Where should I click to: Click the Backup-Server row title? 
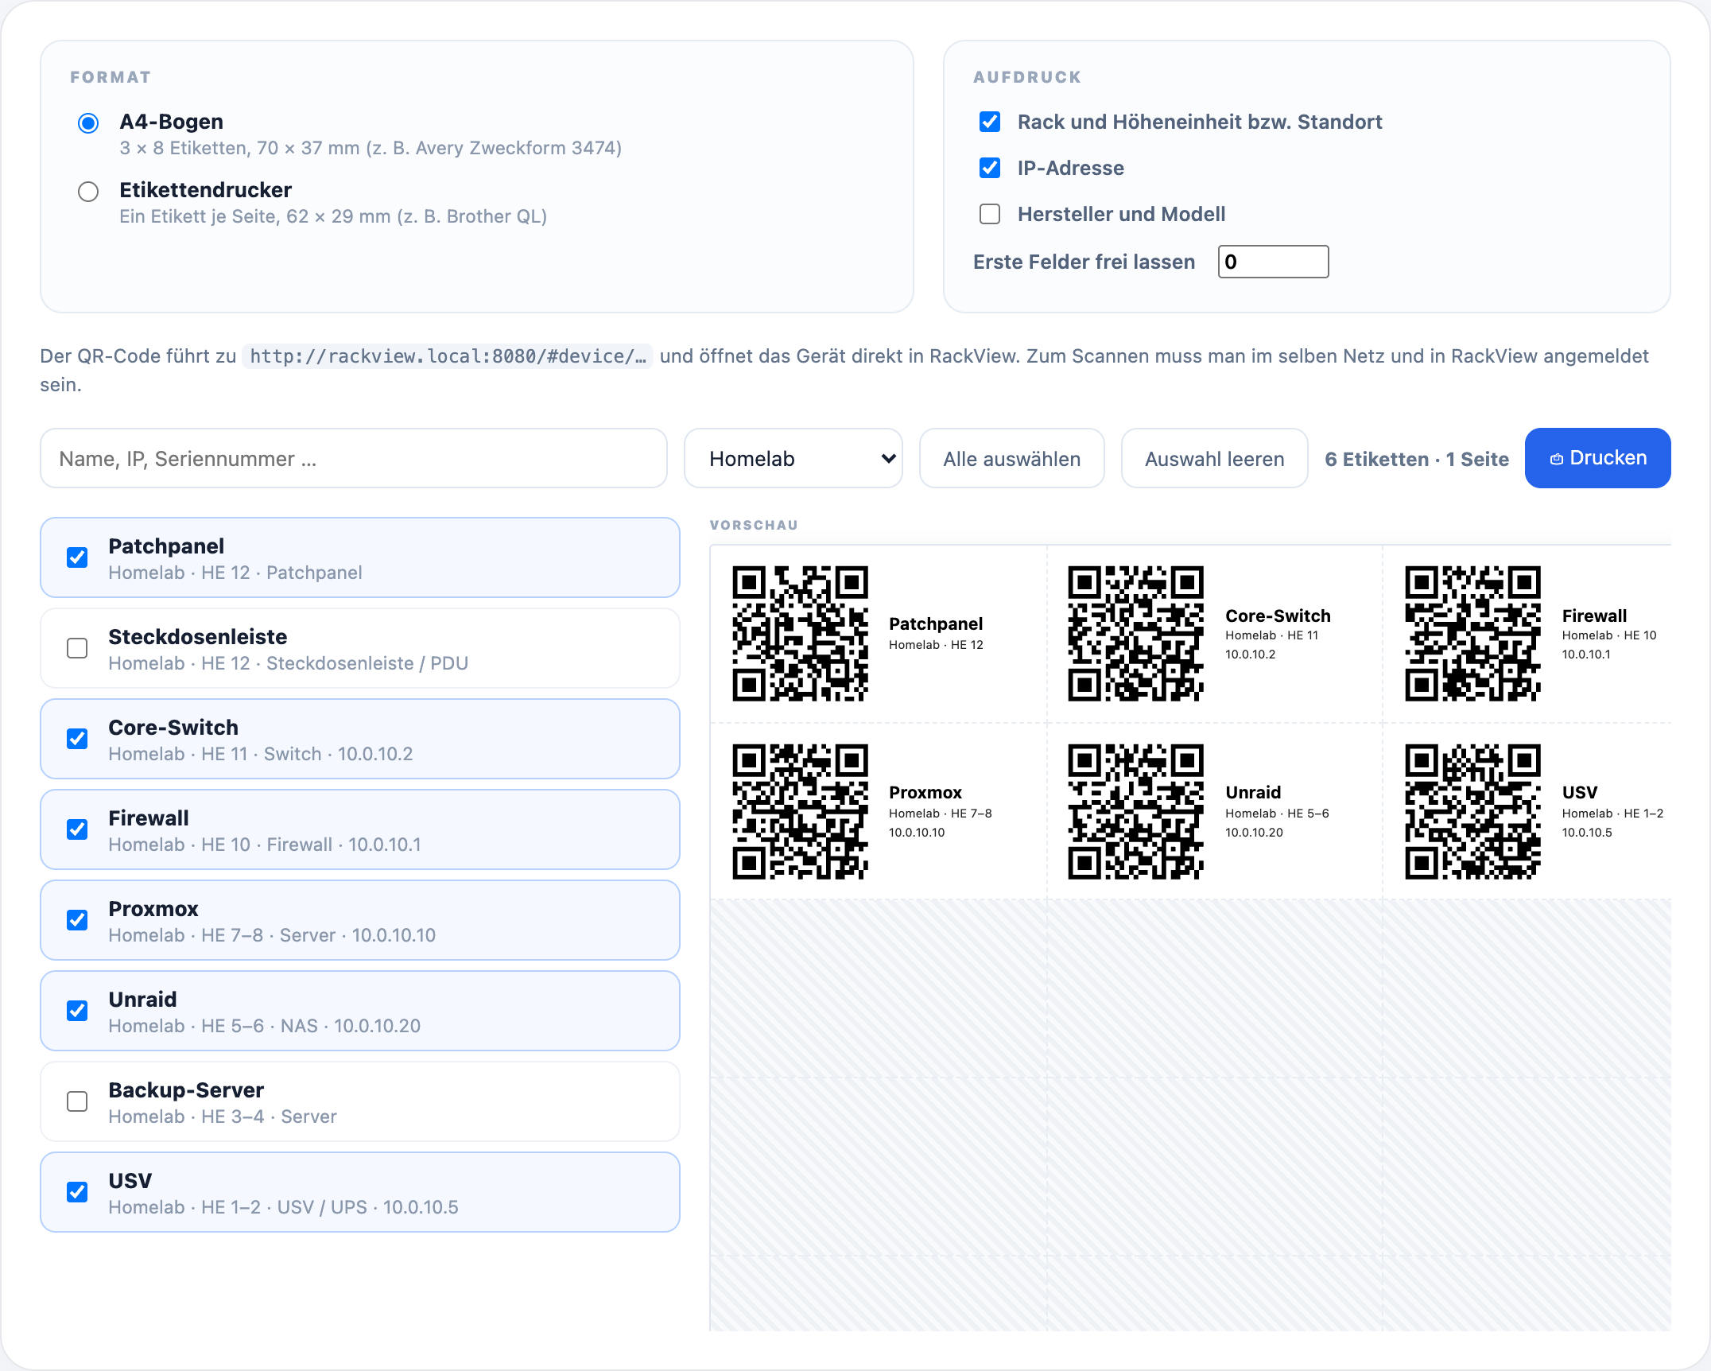tap(186, 1090)
